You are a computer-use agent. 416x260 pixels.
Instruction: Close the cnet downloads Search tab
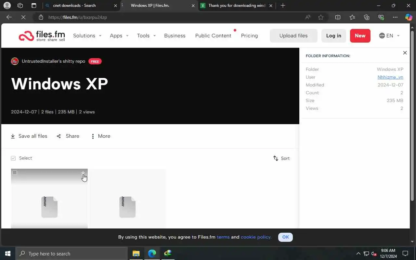click(x=115, y=6)
